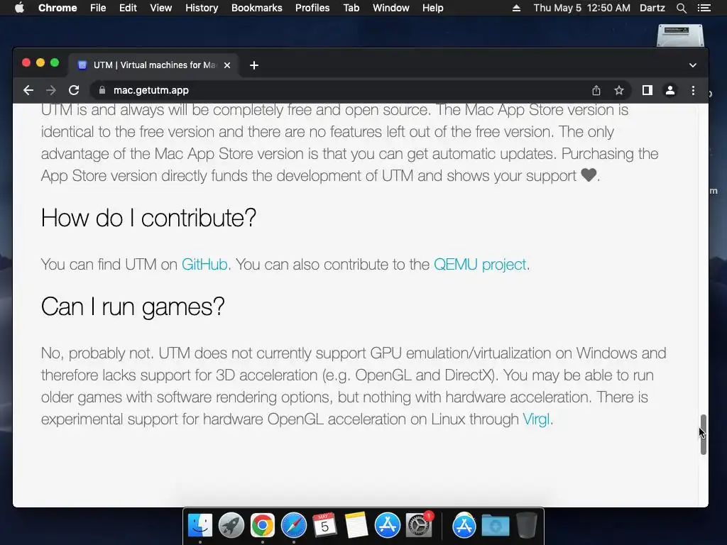
Task: View site info via the lock icon
Action: point(102,90)
